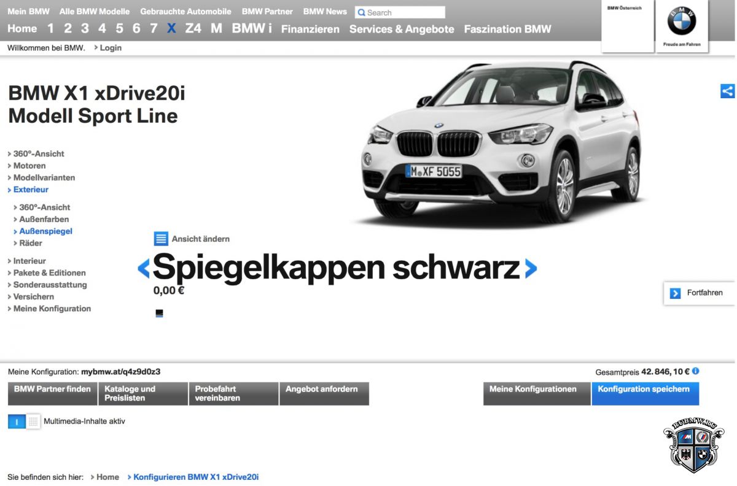Click the BMW Österreich tile
The width and height of the screenshot is (737, 486).
pyautogui.click(x=627, y=26)
